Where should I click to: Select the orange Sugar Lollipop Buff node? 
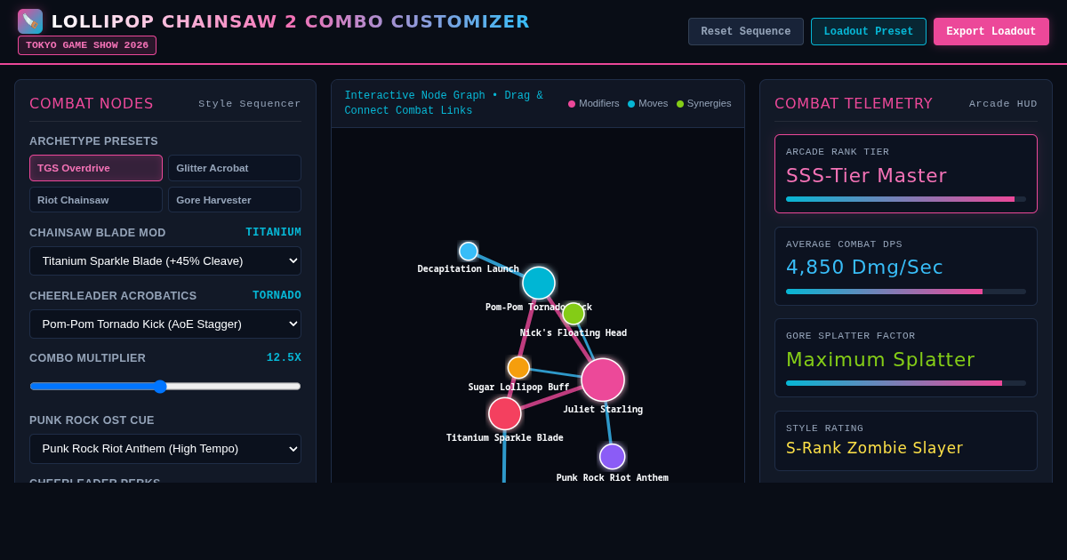[x=518, y=368]
